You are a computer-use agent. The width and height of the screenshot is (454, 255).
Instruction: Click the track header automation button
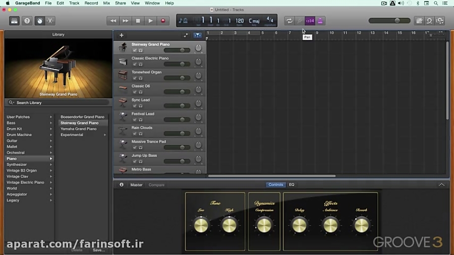click(186, 35)
